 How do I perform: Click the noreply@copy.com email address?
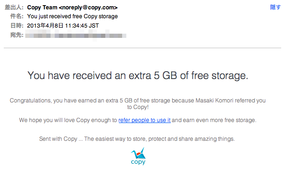(88, 7)
